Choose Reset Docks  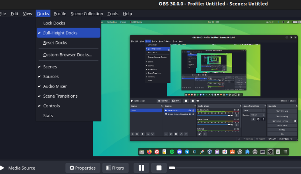pyautogui.click(x=68, y=42)
